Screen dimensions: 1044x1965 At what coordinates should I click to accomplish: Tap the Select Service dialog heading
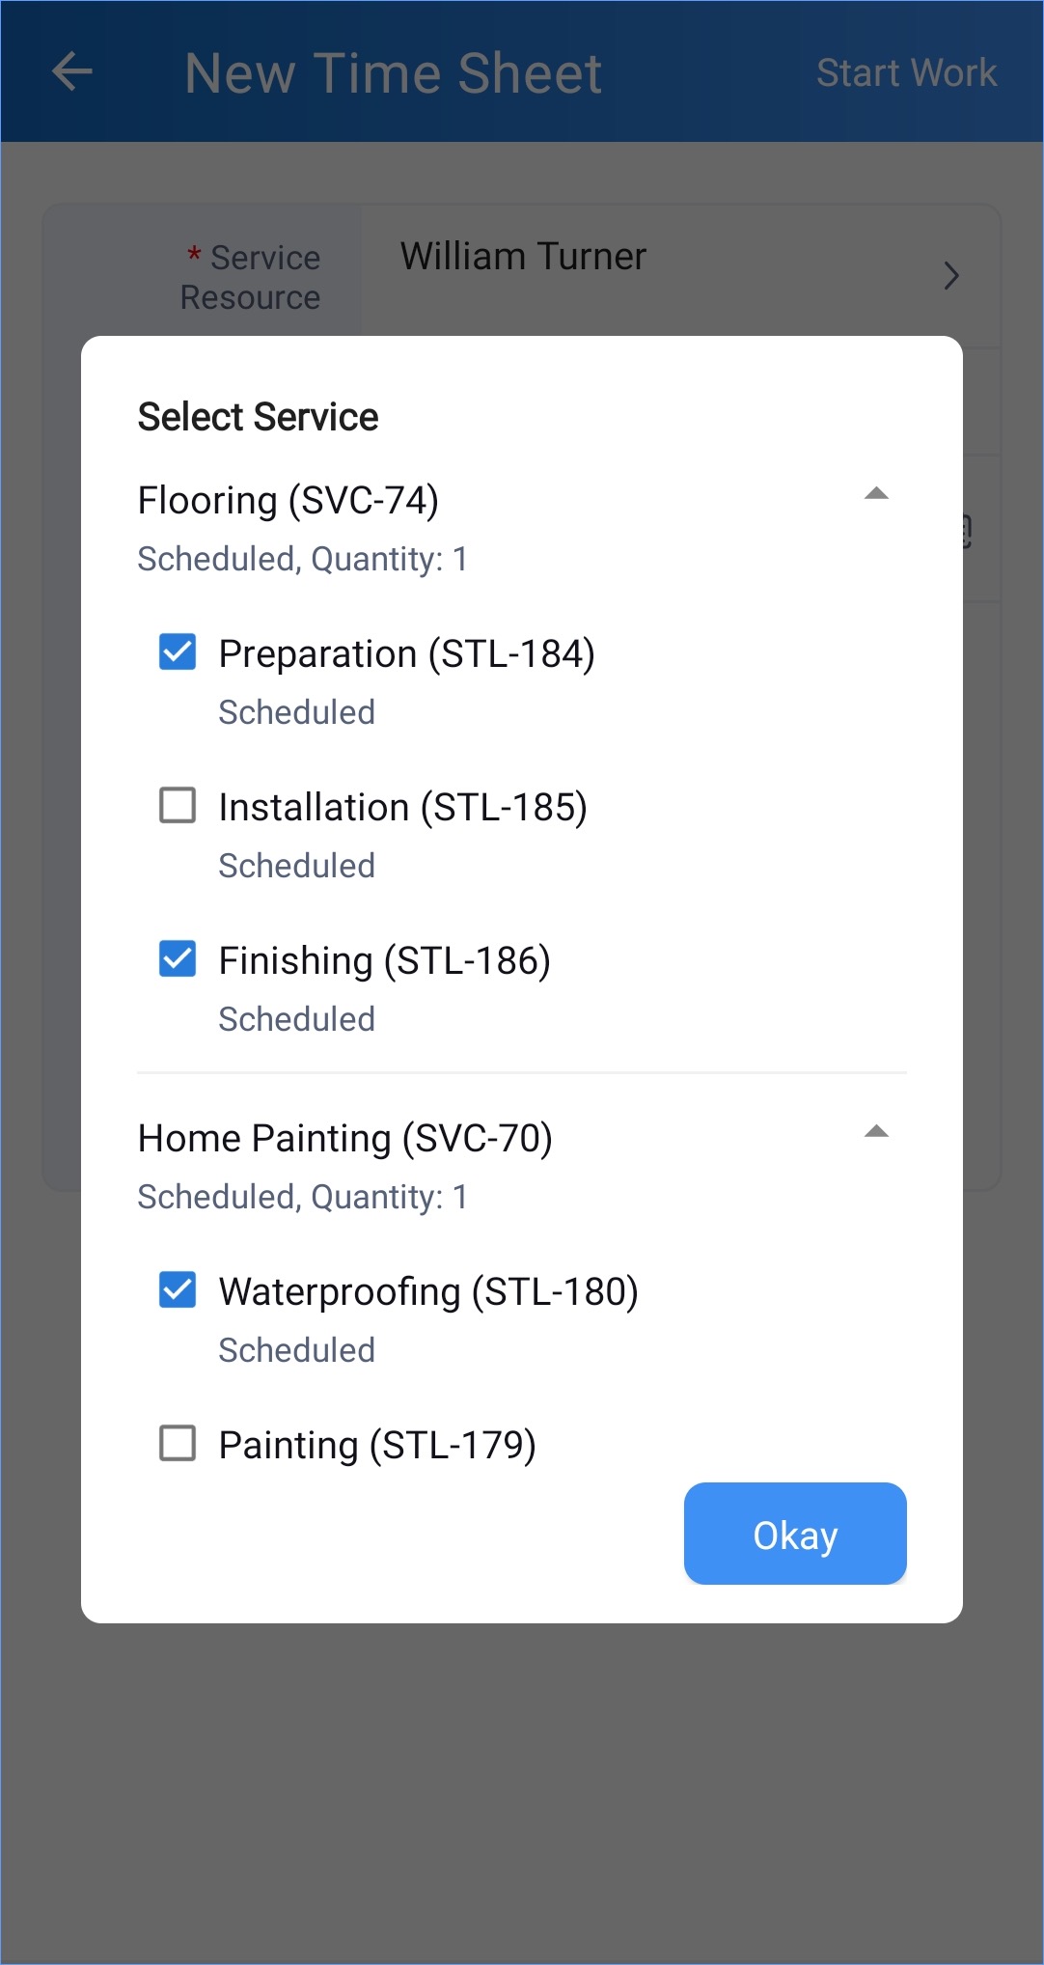[259, 417]
